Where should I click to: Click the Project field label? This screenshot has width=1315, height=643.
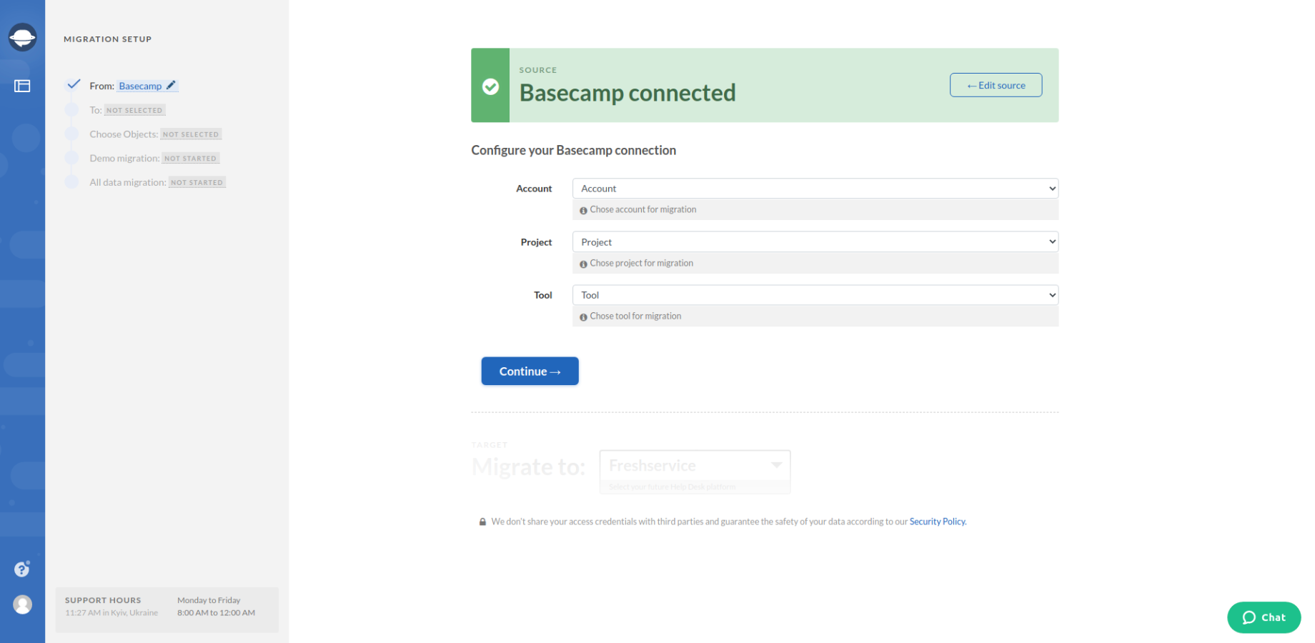[x=536, y=242]
